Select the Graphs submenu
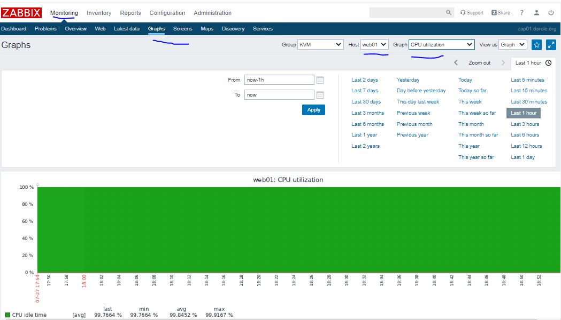 156,29
